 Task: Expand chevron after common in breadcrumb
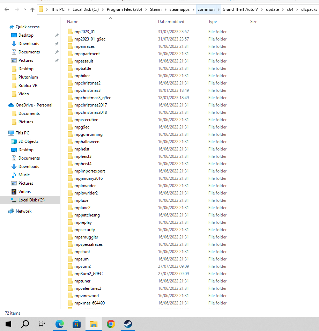pyautogui.click(x=218, y=9)
